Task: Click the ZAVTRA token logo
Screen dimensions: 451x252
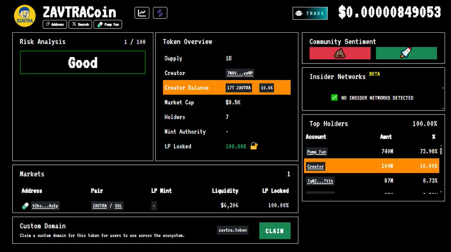Action: (x=25, y=16)
